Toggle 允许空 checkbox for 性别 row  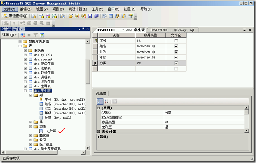point(176,52)
